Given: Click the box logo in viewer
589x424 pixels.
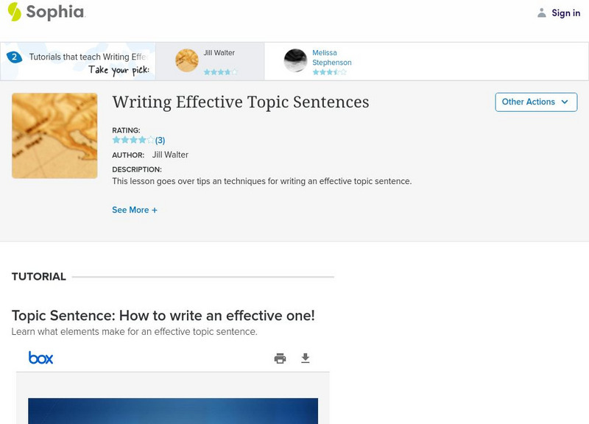Looking at the screenshot, I should (x=41, y=358).
